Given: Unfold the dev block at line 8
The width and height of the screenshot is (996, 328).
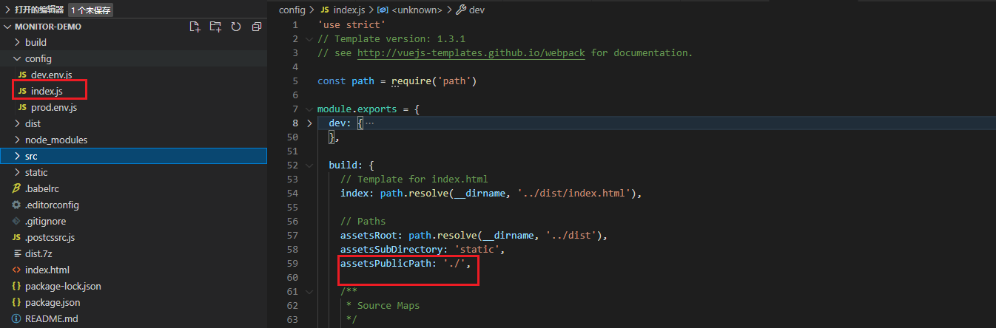Looking at the screenshot, I should (x=309, y=123).
